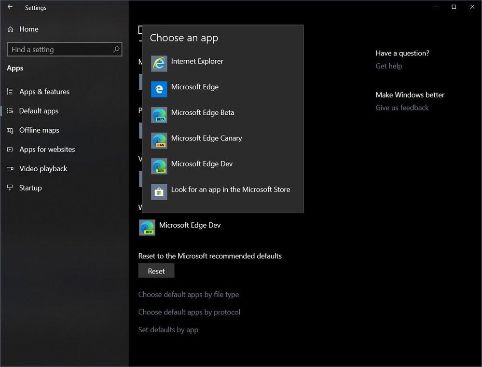The image size is (482, 367).
Task: Open Video playback settings
Action: [x=64, y=169]
